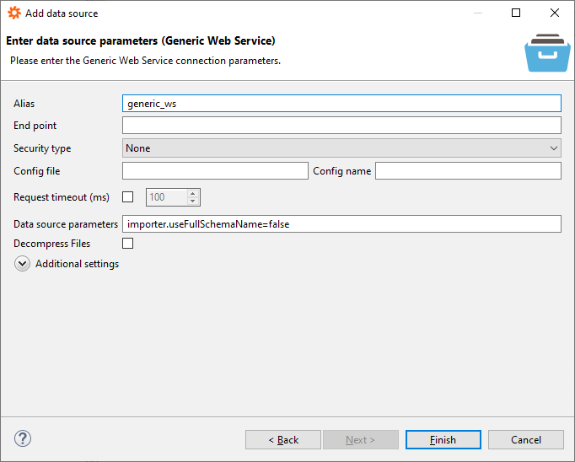Enable the Request timeout checkbox

coord(128,197)
